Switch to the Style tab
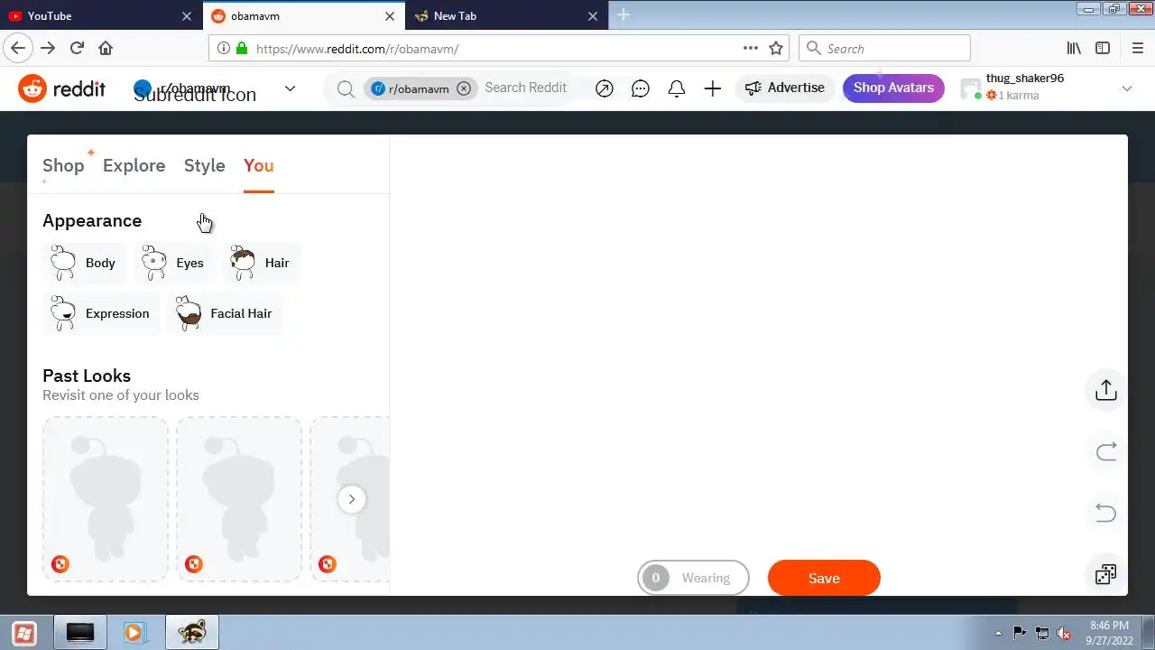 point(204,166)
